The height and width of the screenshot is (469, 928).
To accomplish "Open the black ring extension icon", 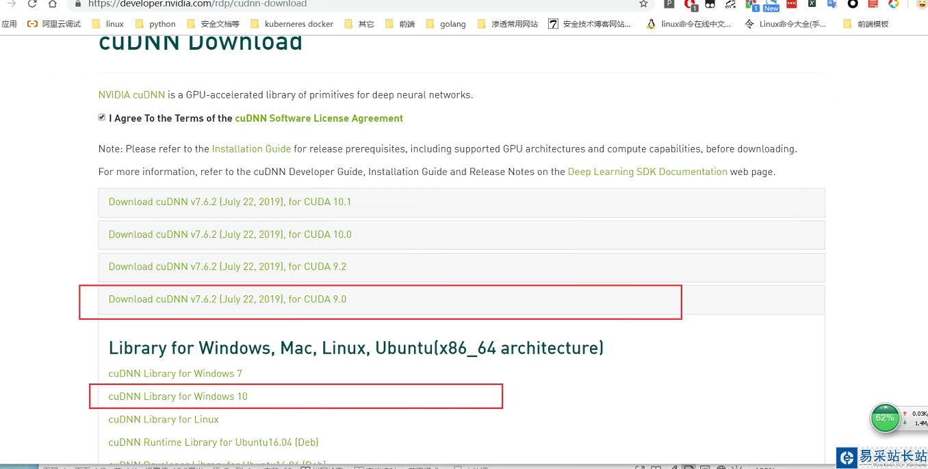I will pos(853,3).
